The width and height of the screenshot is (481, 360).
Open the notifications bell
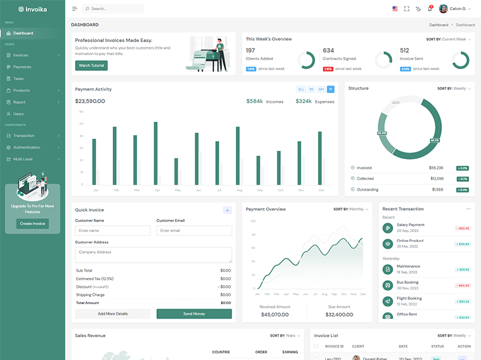click(430, 9)
